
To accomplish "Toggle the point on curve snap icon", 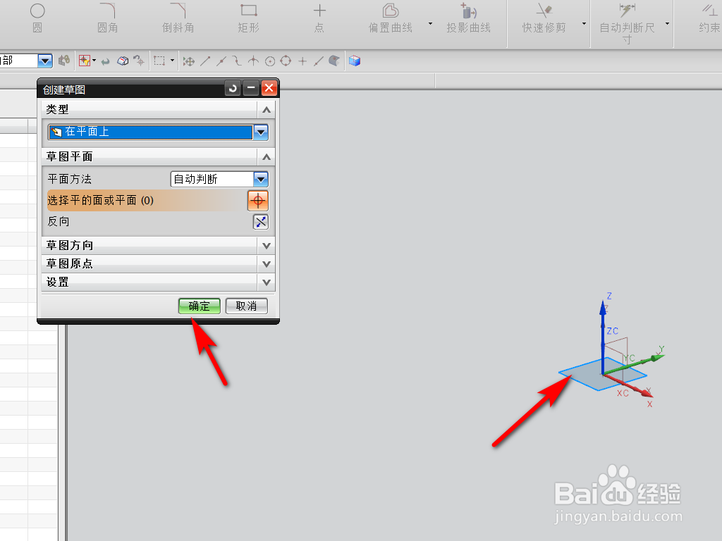I will pyautogui.click(x=319, y=61).
